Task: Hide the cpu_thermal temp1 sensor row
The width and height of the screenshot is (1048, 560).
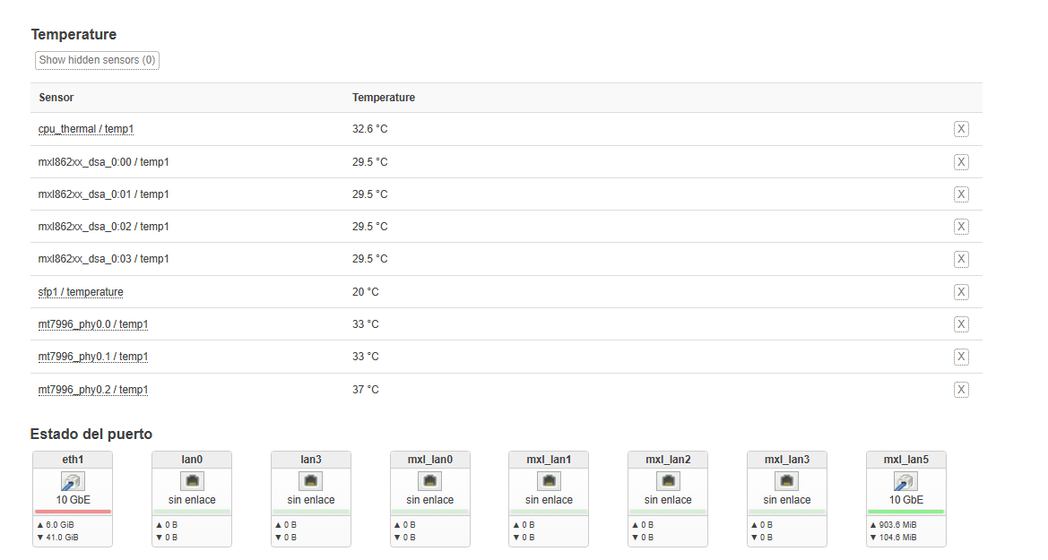Action: (961, 129)
